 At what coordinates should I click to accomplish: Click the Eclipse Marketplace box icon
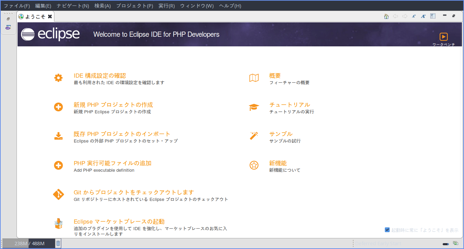coord(59,224)
